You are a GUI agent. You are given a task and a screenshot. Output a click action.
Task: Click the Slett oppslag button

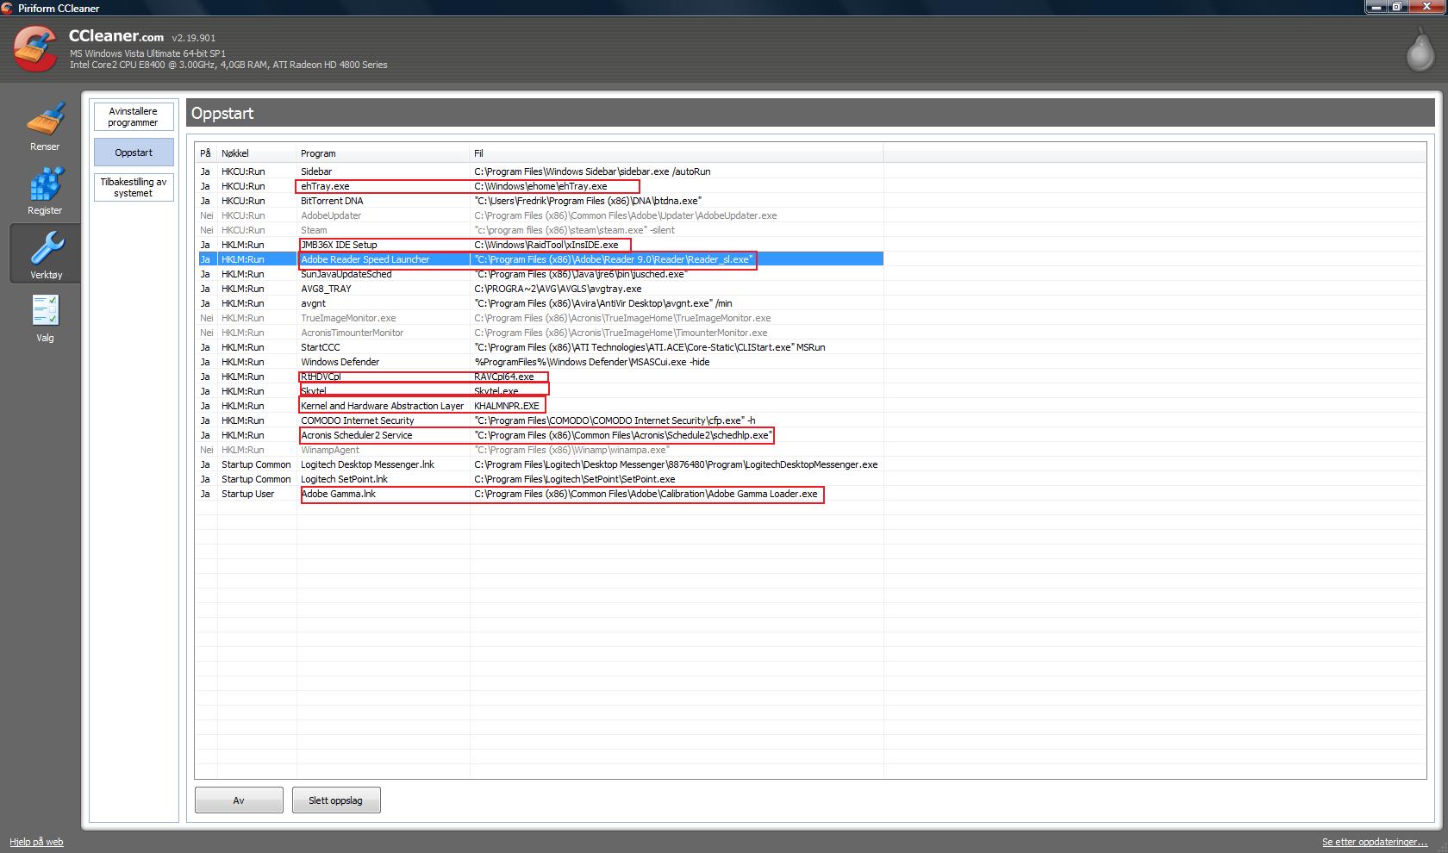pyautogui.click(x=336, y=800)
